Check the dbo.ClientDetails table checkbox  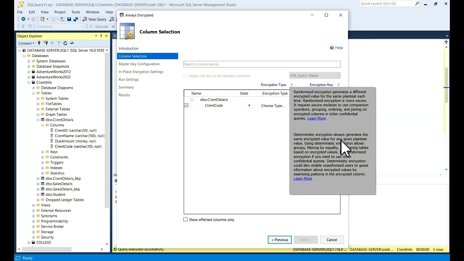coord(192,99)
